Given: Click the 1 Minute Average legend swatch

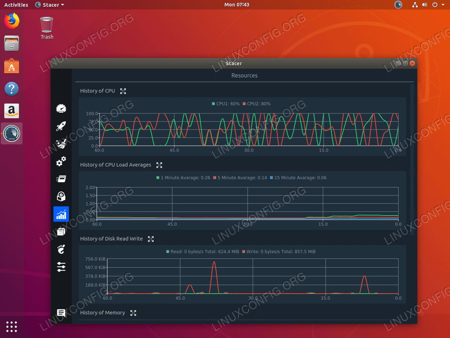Looking at the screenshot, I should tap(158, 178).
